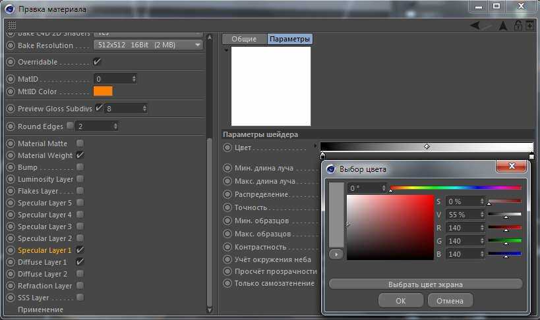Toggle the Overridable checkbox

pyautogui.click(x=97, y=62)
